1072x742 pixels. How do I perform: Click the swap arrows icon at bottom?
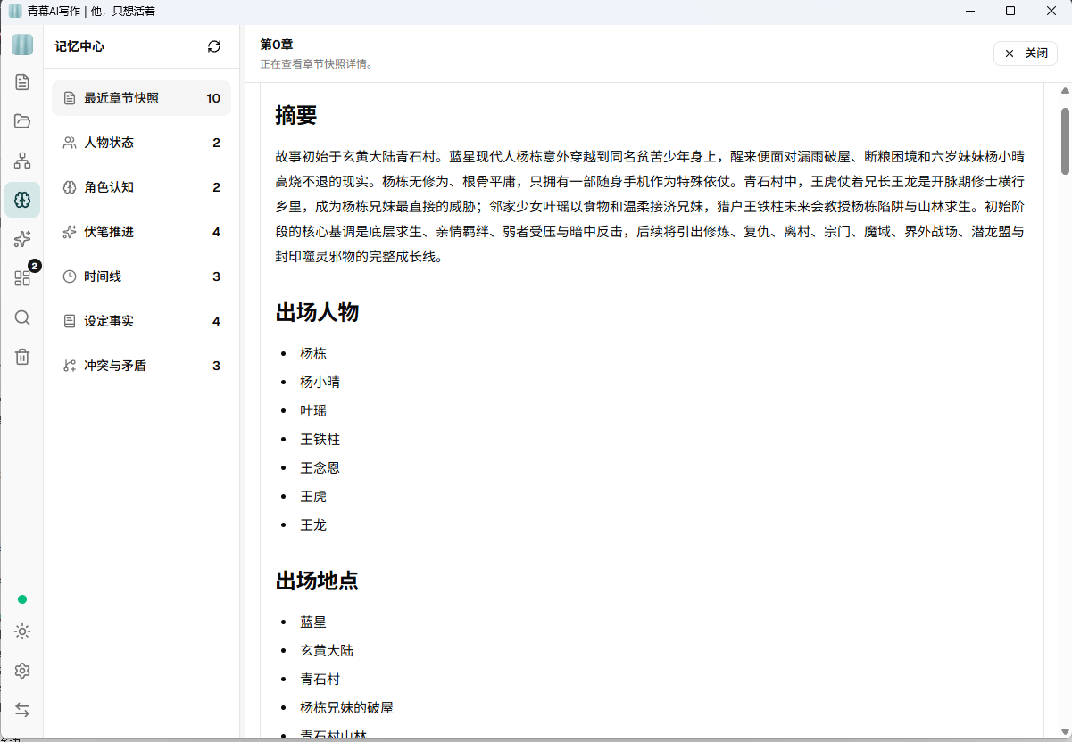click(x=22, y=710)
